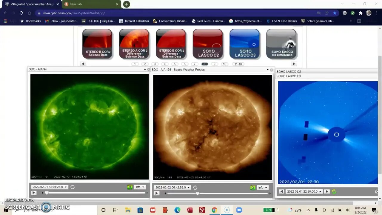Open the STEREO A COR 2 Difference tile
Screen dimensions: 382x215
[134, 44]
